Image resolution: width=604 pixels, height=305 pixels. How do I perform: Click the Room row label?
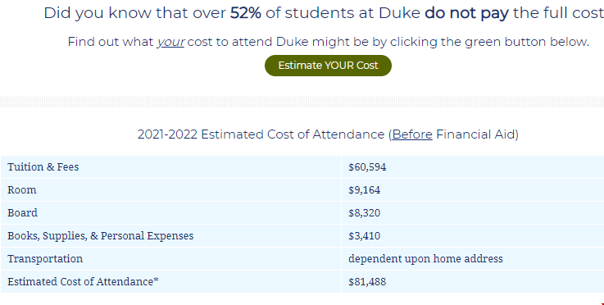click(22, 189)
